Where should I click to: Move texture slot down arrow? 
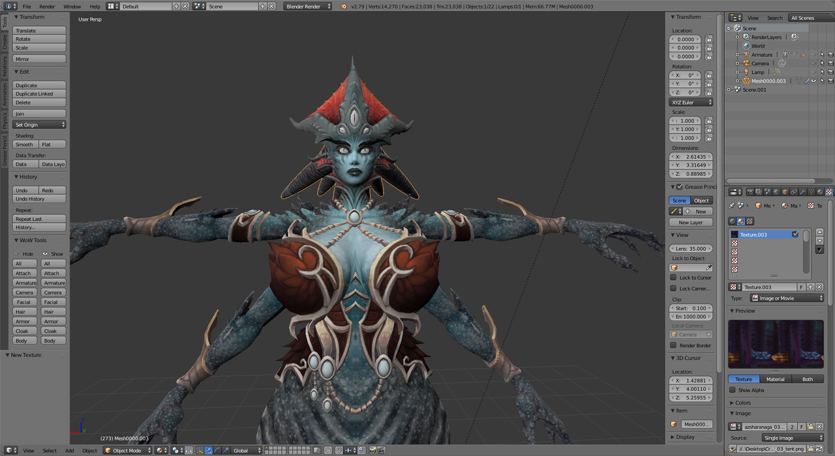[820, 241]
